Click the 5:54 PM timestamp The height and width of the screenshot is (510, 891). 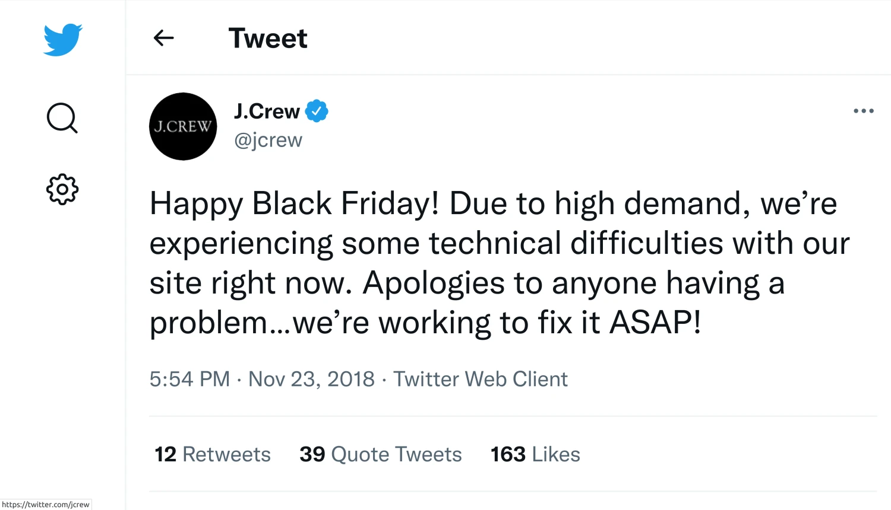(189, 379)
